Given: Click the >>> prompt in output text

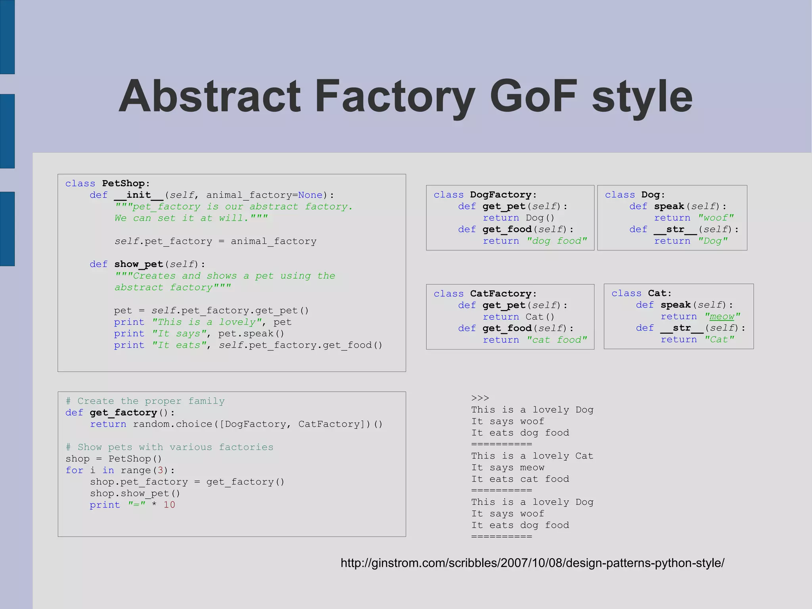Looking at the screenshot, I should [480, 398].
